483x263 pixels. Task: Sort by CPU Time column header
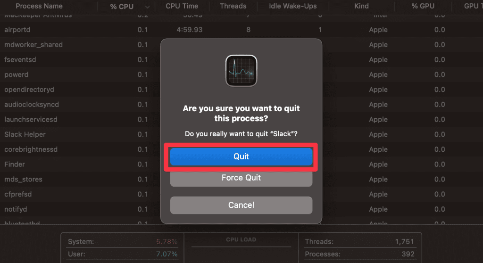coord(182,6)
